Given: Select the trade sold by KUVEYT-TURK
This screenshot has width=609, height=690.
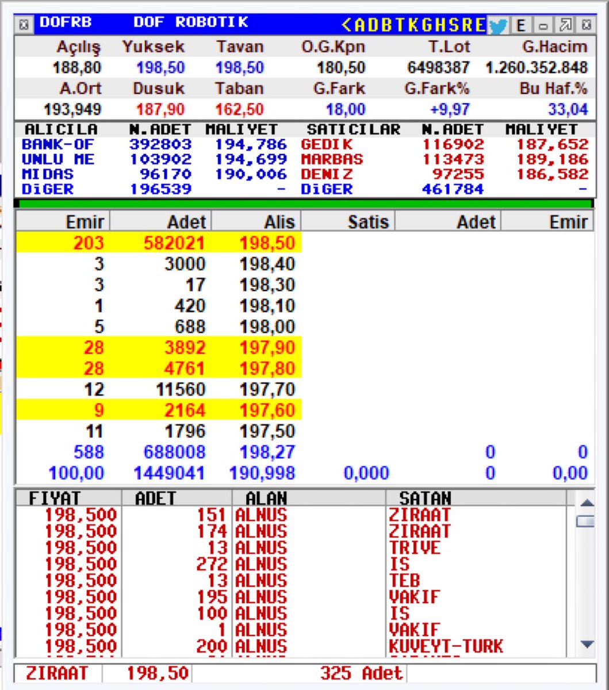Looking at the screenshot, I should click(x=291, y=646).
